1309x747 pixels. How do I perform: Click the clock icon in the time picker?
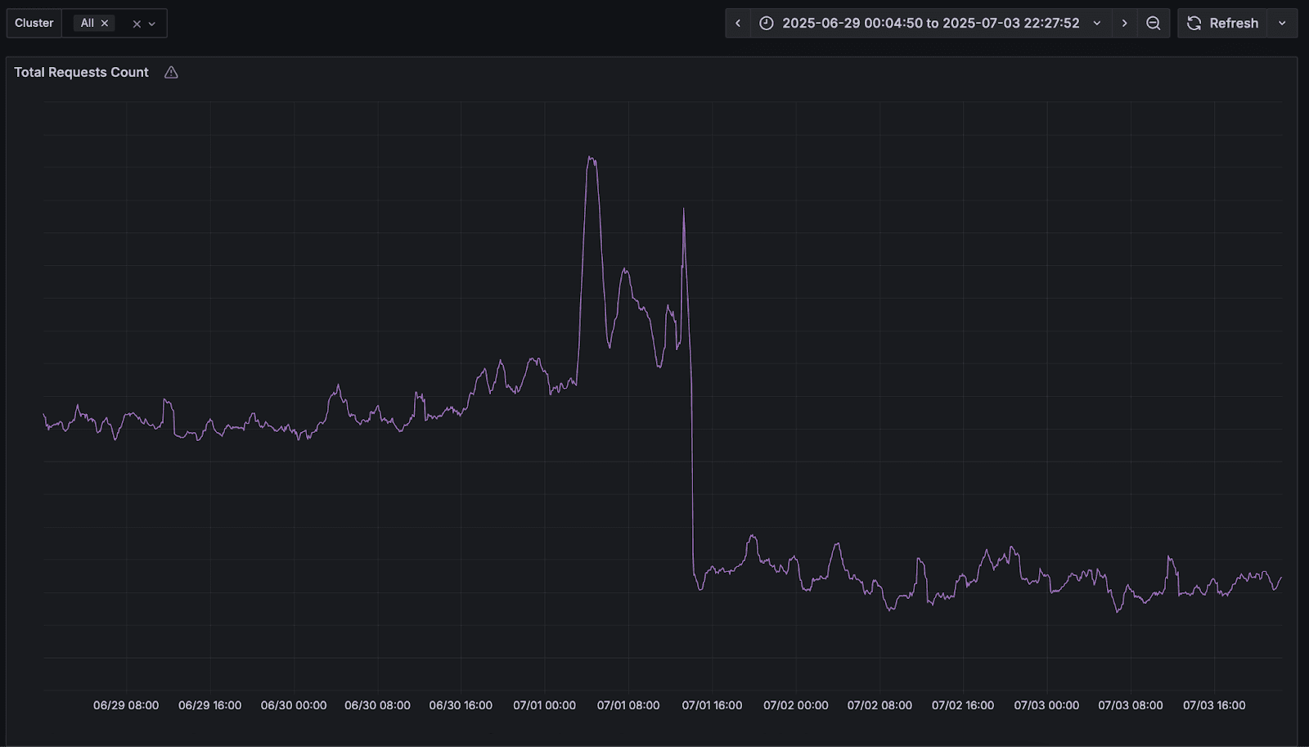click(x=766, y=23)
